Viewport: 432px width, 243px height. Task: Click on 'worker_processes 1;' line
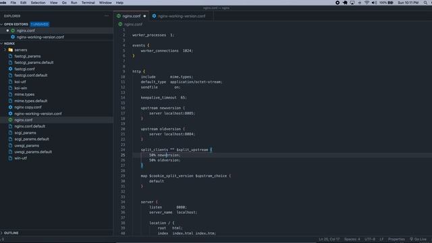tap(153, 35)
